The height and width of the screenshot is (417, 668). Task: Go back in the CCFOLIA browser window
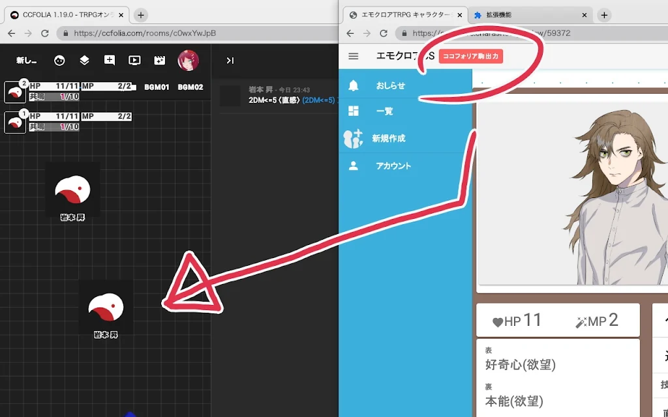click(x=12, y=33)
